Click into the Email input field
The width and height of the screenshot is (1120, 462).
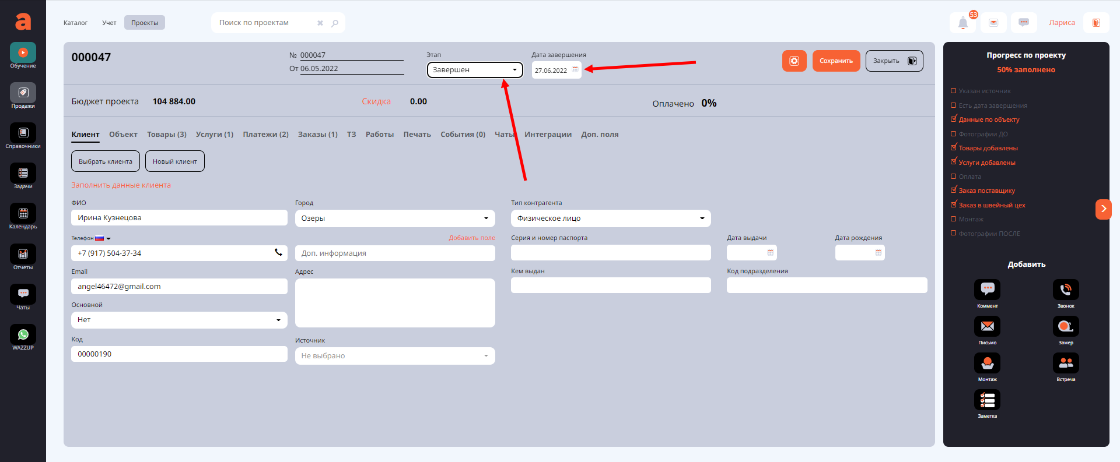point(179,287)
